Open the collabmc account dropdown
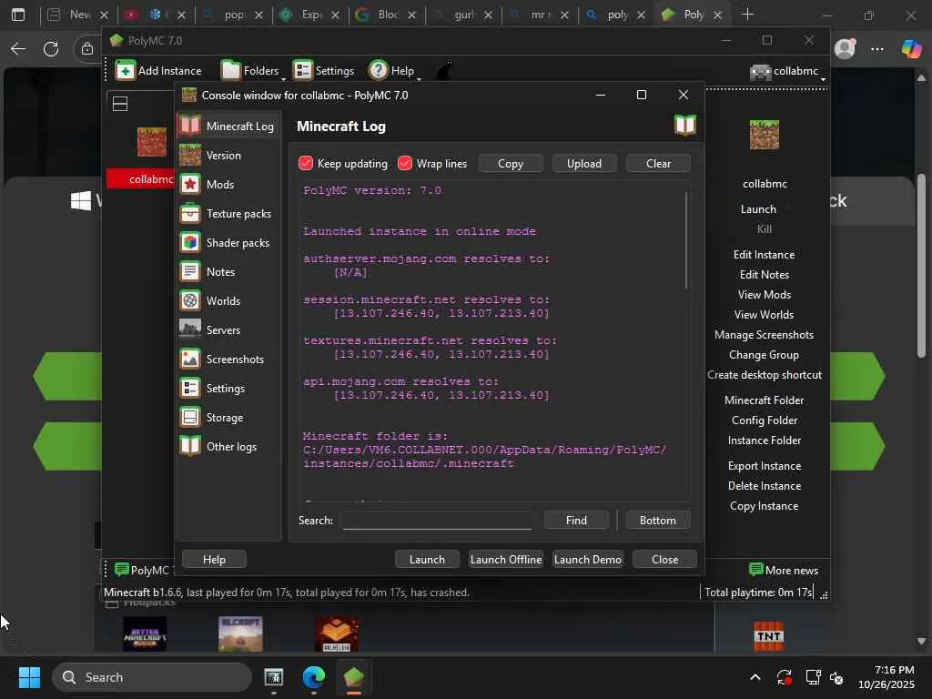The height and width of the screenshot is (699, 932). click(788, 71)
